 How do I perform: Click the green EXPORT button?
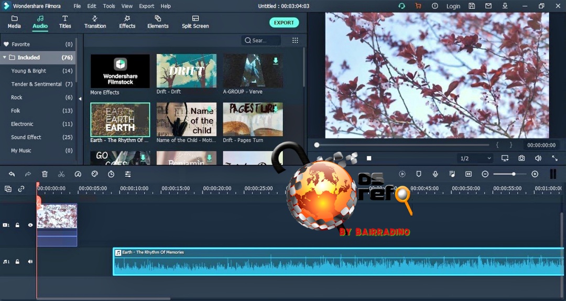284,23
